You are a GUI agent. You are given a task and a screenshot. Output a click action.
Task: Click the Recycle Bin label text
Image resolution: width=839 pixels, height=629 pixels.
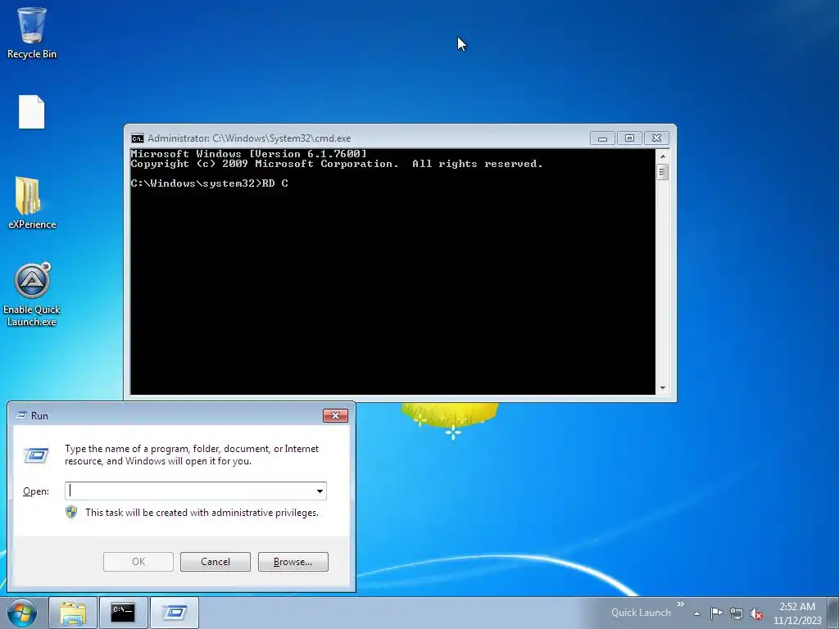32,54
